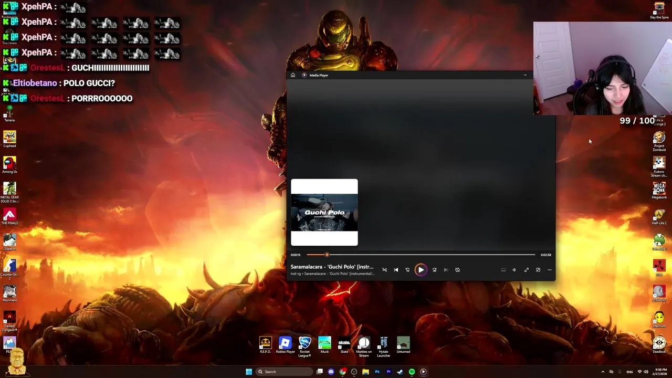
Task: Open the Wi-Fi network tray icon
Action: (639, 372)
